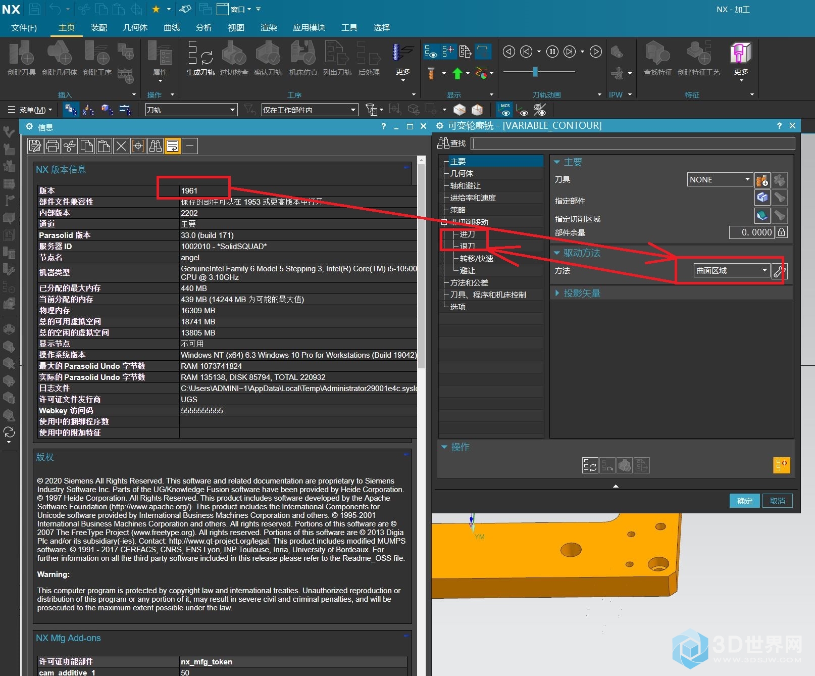This screenshot has height=676, width=815.
Task: Toggle the Geometry view icon in top bar
Action: point(107,110)
